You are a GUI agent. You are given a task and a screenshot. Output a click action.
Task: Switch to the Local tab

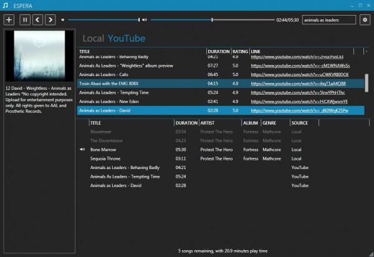[x=93, y=39]
